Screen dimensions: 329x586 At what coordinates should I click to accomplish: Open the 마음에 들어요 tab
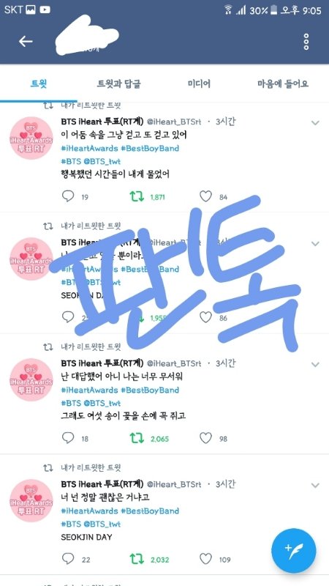point(283,84)
